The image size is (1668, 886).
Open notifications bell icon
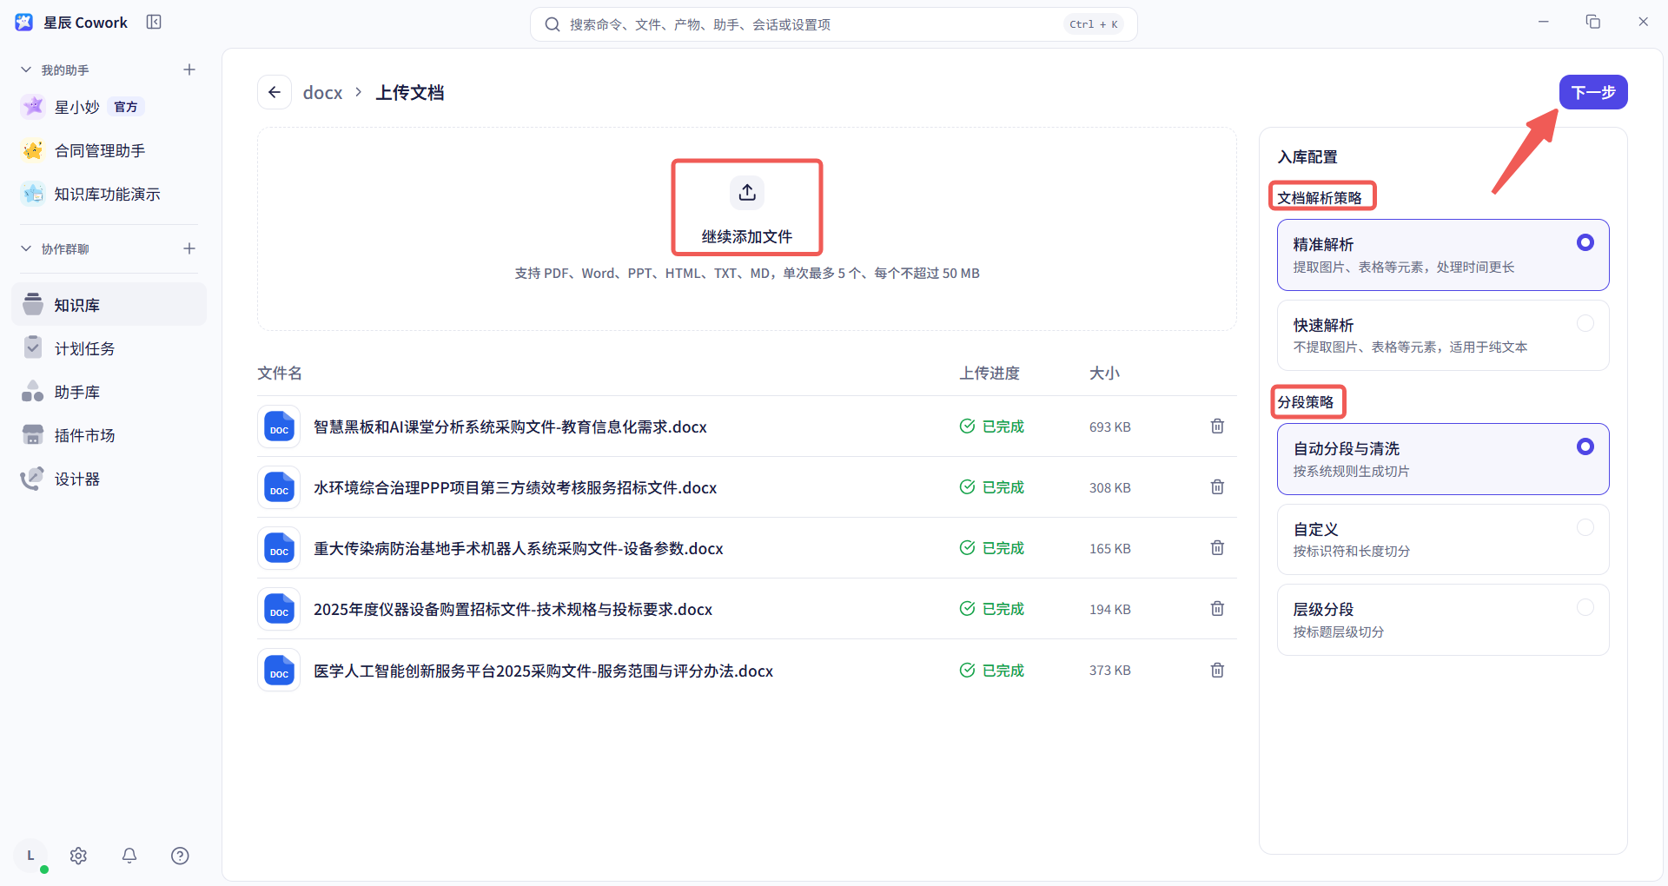[x=129, y=856]
